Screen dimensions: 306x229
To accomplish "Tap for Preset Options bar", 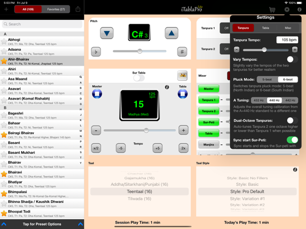I will pos(42,224).
